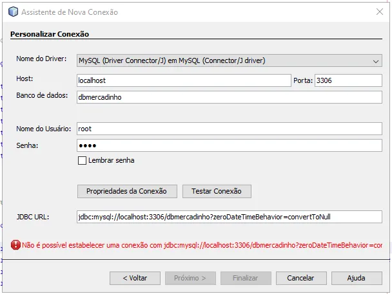Click the NetBeans cube icon in title bar
392x294 pixels.
(x=14, y=12)
